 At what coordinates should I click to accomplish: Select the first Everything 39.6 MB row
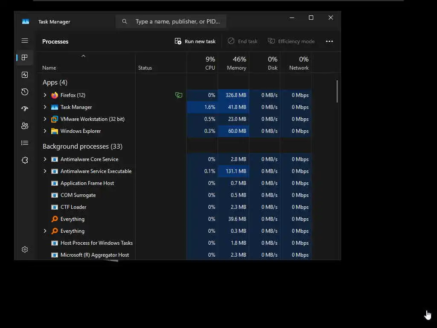pos(177,219)
